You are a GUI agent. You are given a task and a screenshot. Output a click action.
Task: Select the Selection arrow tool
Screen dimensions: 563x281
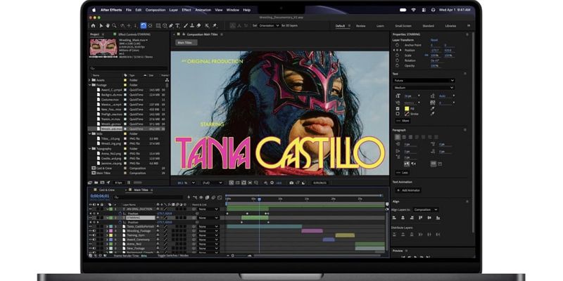tap(101, 25)
